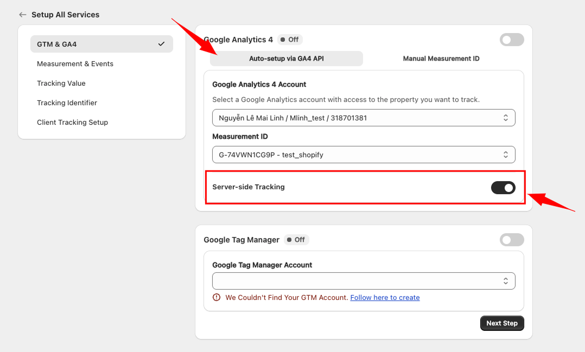Select GTM & GA4 in the sidebar
Image resolution: width=585 pixels, height=352 pixels.
click(101, 44)
